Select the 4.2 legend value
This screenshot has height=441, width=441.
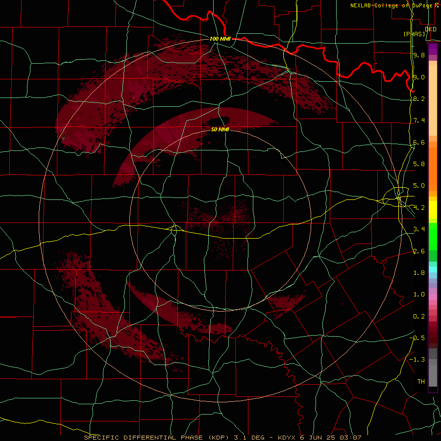click(x=419, y=208)
